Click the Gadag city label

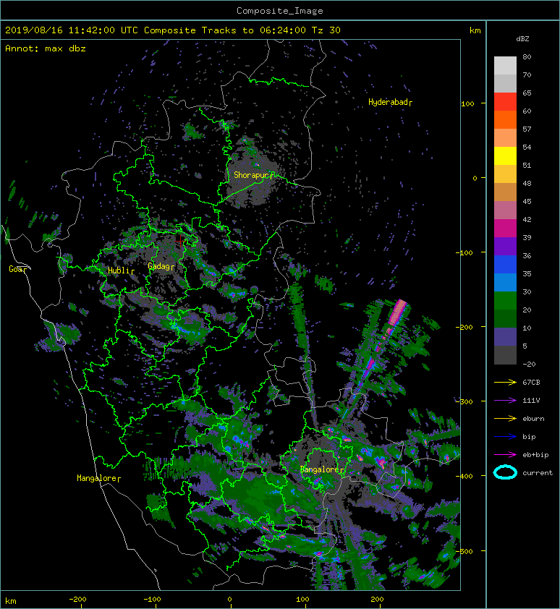pos(159,266)
